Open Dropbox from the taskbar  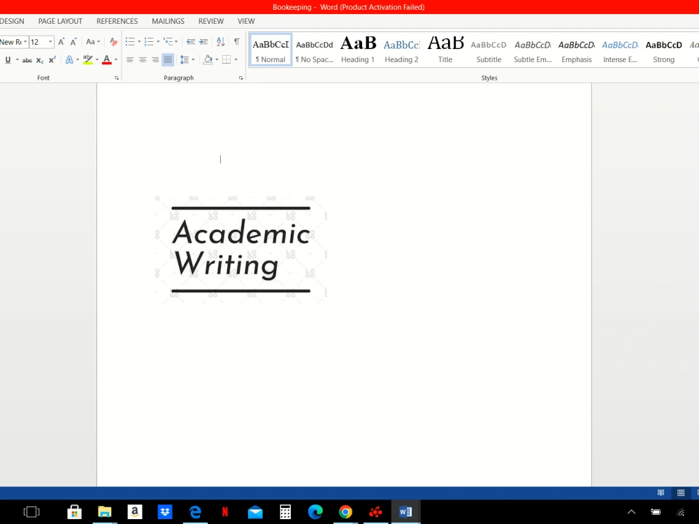coord(165,512)
